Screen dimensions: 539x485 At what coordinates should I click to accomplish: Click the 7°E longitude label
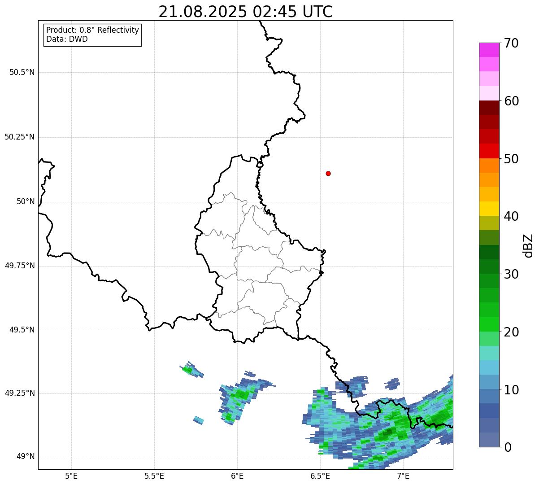[403, 476]
